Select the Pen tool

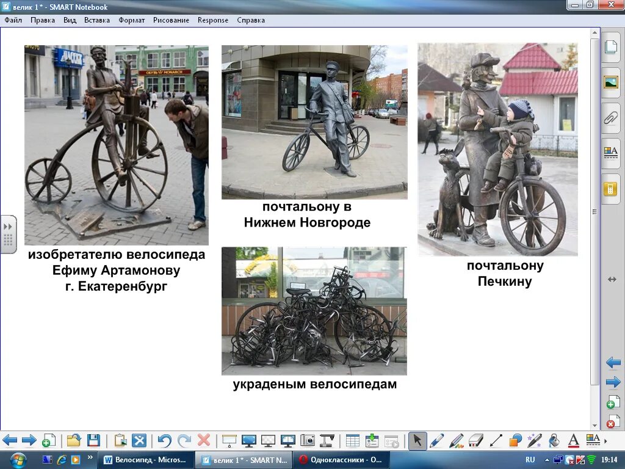[x=437, y=441]
